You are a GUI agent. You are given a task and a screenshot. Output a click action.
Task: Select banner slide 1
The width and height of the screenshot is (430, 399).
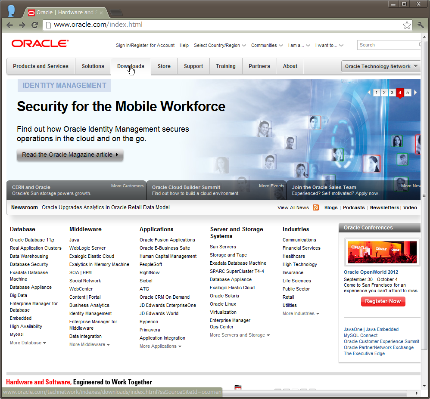pos(377,93)
